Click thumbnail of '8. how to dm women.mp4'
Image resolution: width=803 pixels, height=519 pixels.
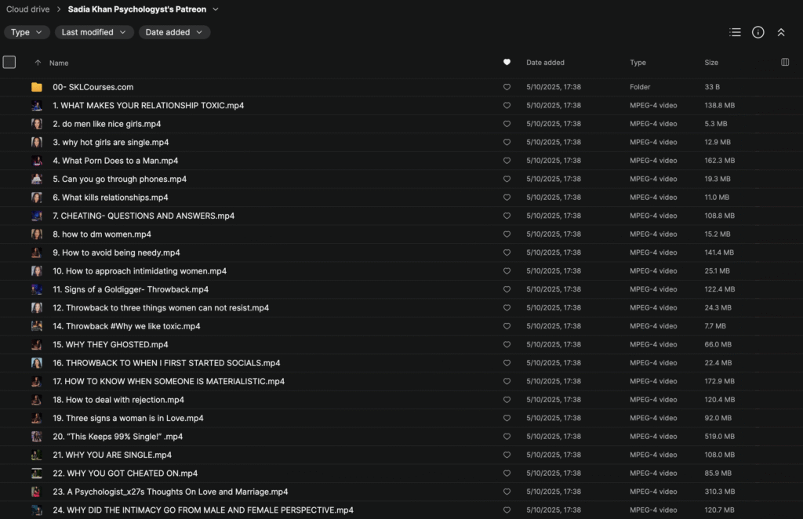(37, 234)
